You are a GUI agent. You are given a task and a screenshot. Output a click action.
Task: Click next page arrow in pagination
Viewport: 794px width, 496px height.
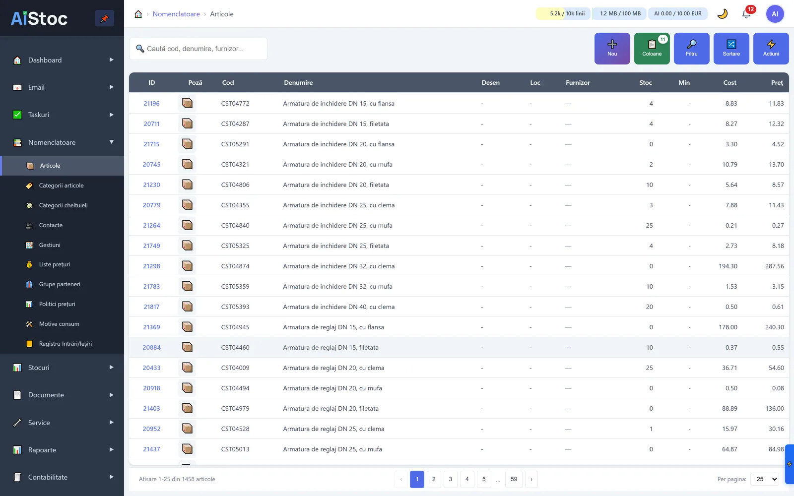coord(531,479)
